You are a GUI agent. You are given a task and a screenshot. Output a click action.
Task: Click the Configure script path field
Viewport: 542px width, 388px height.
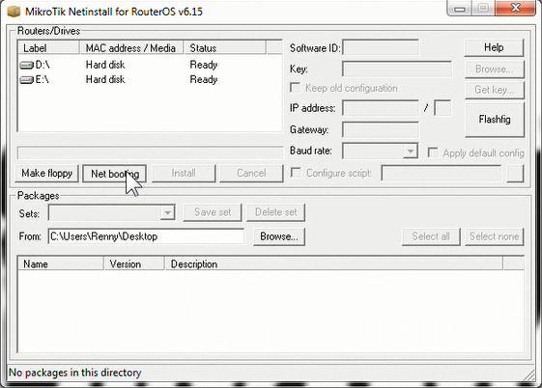pos(442,173)
